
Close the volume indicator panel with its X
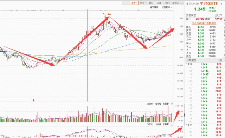[x=172, y=104]
